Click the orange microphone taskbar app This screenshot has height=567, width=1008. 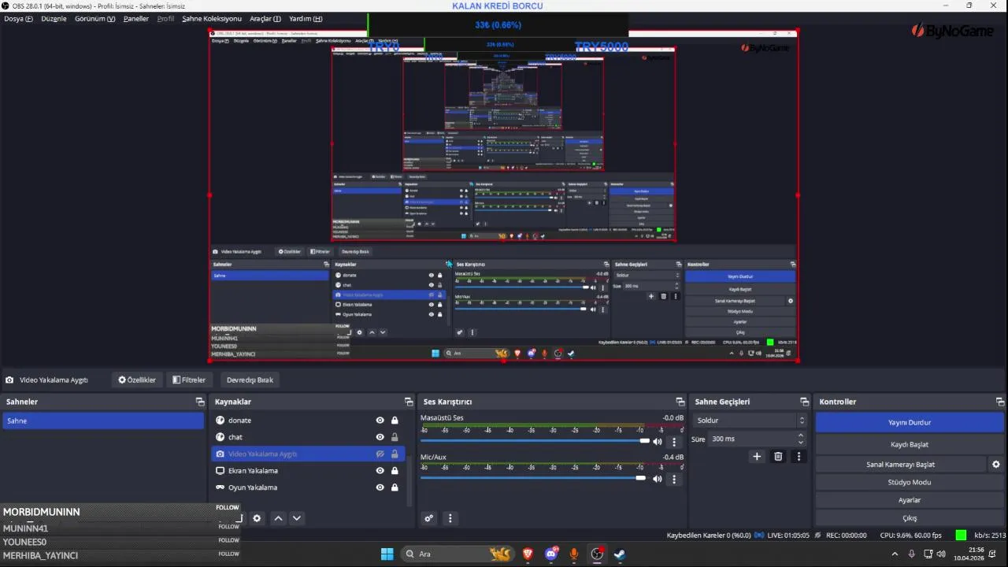(x=574, y=554)
